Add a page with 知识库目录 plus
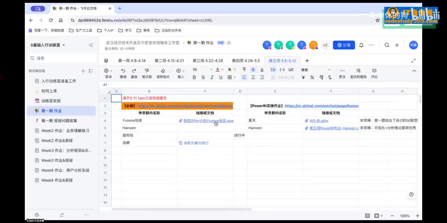 83,71
